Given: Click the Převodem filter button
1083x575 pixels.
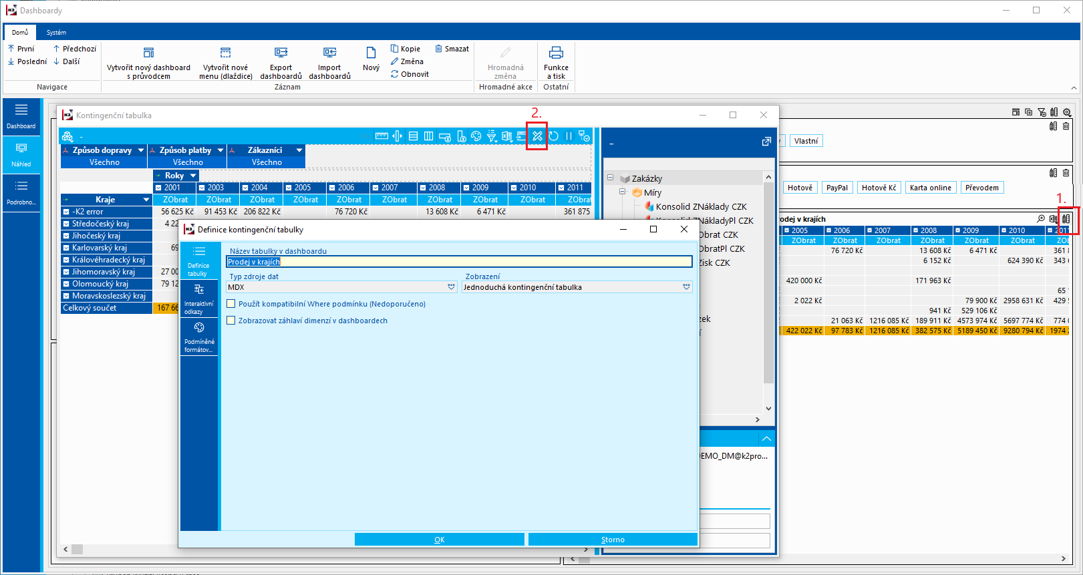Looking at the screenshot, I should point(982,188).
